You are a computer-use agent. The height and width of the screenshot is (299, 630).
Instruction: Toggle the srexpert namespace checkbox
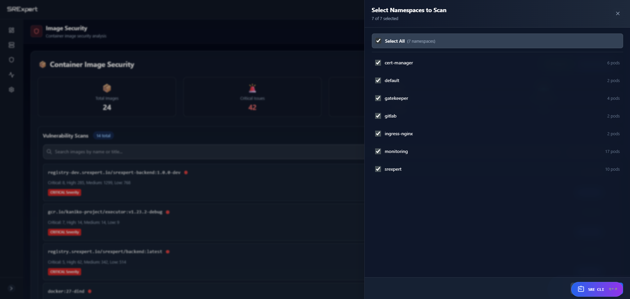click(x=378, y=169)
